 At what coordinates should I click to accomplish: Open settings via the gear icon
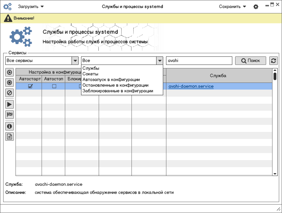(x=256, y=7)
